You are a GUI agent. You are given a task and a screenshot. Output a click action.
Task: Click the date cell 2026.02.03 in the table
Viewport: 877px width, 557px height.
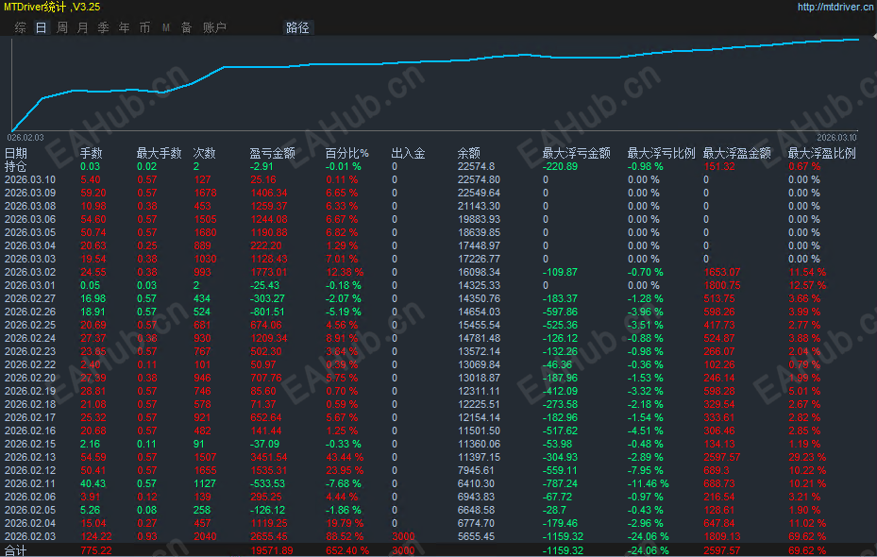pos(30,537)
